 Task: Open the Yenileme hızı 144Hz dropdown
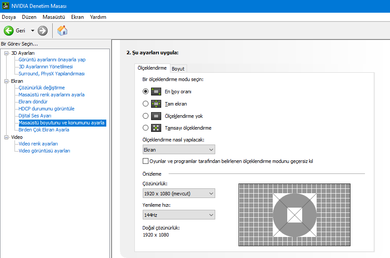(179, 215)
